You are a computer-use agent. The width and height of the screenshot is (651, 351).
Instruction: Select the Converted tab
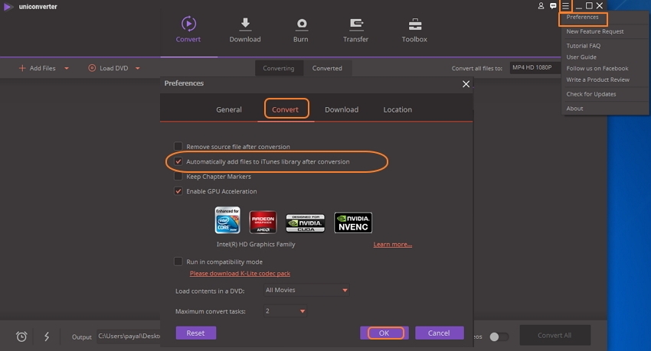tap(327, 68)
